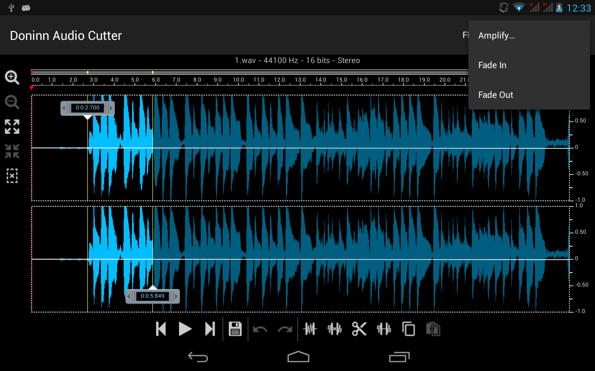Viewport: 595px width, 371px height.
Task: Click the paste clipboard icon
Action: point(433,329)
